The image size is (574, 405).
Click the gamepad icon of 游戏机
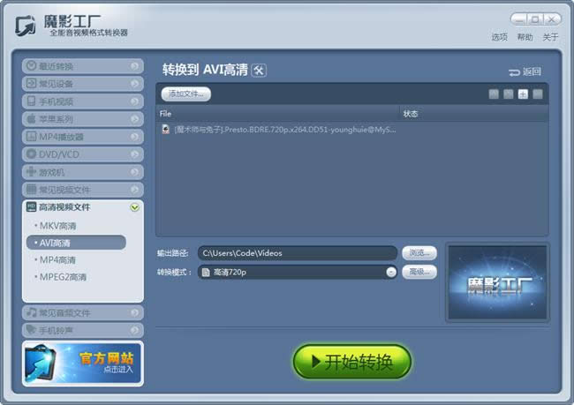[32, 171]
